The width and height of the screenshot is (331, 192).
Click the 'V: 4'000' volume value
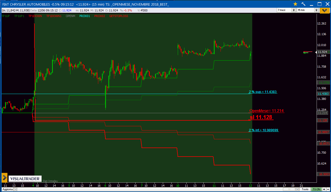(x=143, y=10)
